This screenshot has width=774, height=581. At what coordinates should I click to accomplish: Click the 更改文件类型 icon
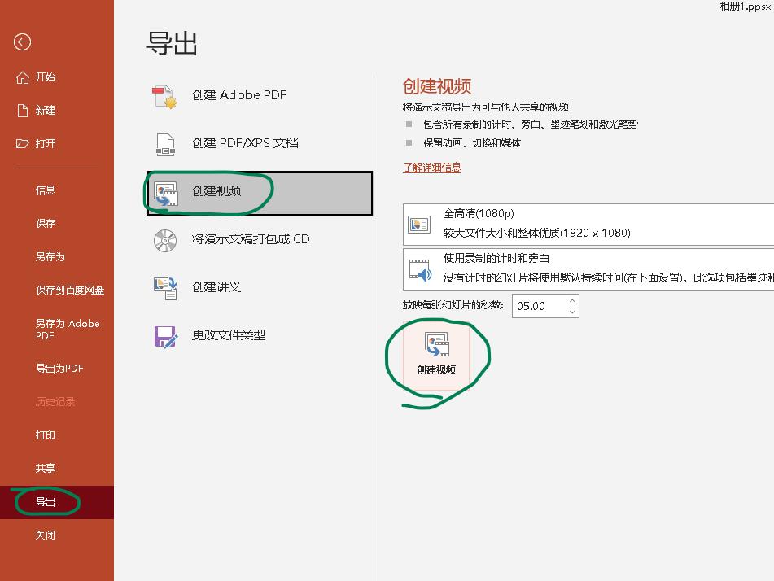(x=164, y=334)
